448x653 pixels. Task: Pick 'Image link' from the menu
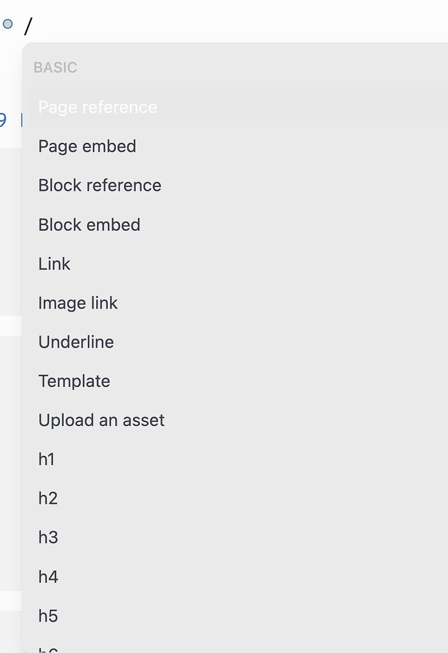78,303
